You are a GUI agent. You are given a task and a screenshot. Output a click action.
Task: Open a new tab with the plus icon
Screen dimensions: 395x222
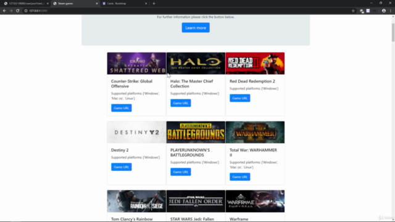coord(154,4)
